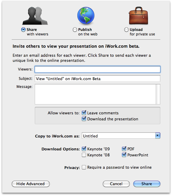Enable Require a password to view online

click(x=84, y=167)
